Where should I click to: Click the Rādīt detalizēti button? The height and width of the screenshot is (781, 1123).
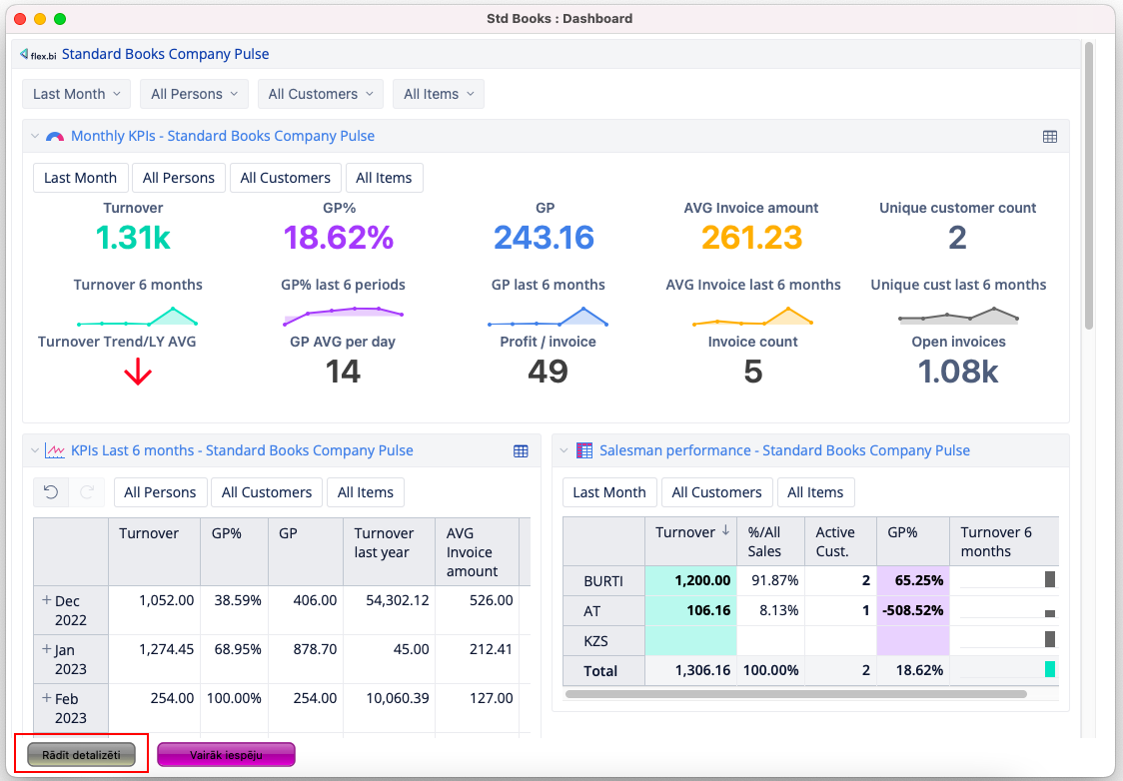tap(81, 755)
